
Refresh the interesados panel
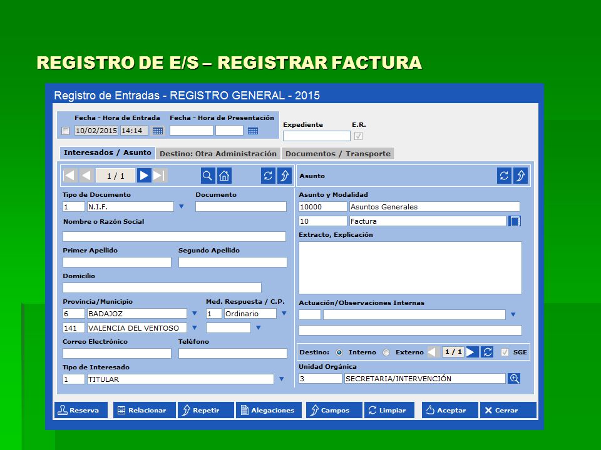(x=268, y=176)
